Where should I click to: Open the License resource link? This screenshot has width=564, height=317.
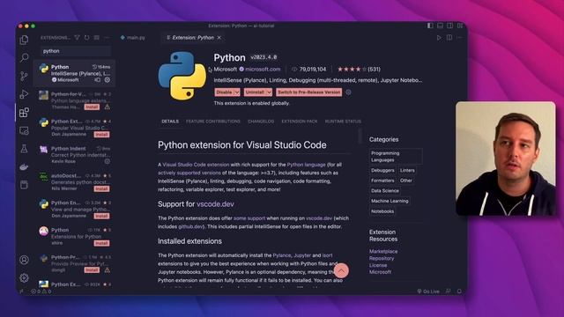(x=378, y=265)
